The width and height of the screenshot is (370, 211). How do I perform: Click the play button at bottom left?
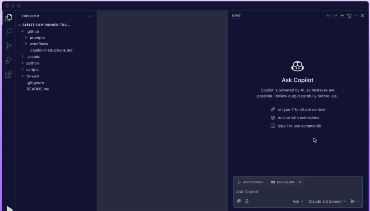[10, 208]
